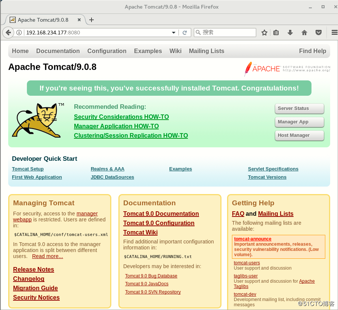338x310 pixels.
Task: Go to the Firefox home page icon
Action: point(304,33)
